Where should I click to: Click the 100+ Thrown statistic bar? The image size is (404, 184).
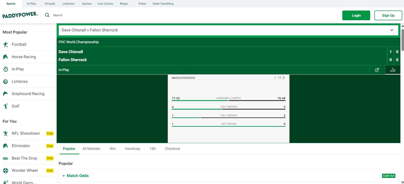(x=228, y=109)
